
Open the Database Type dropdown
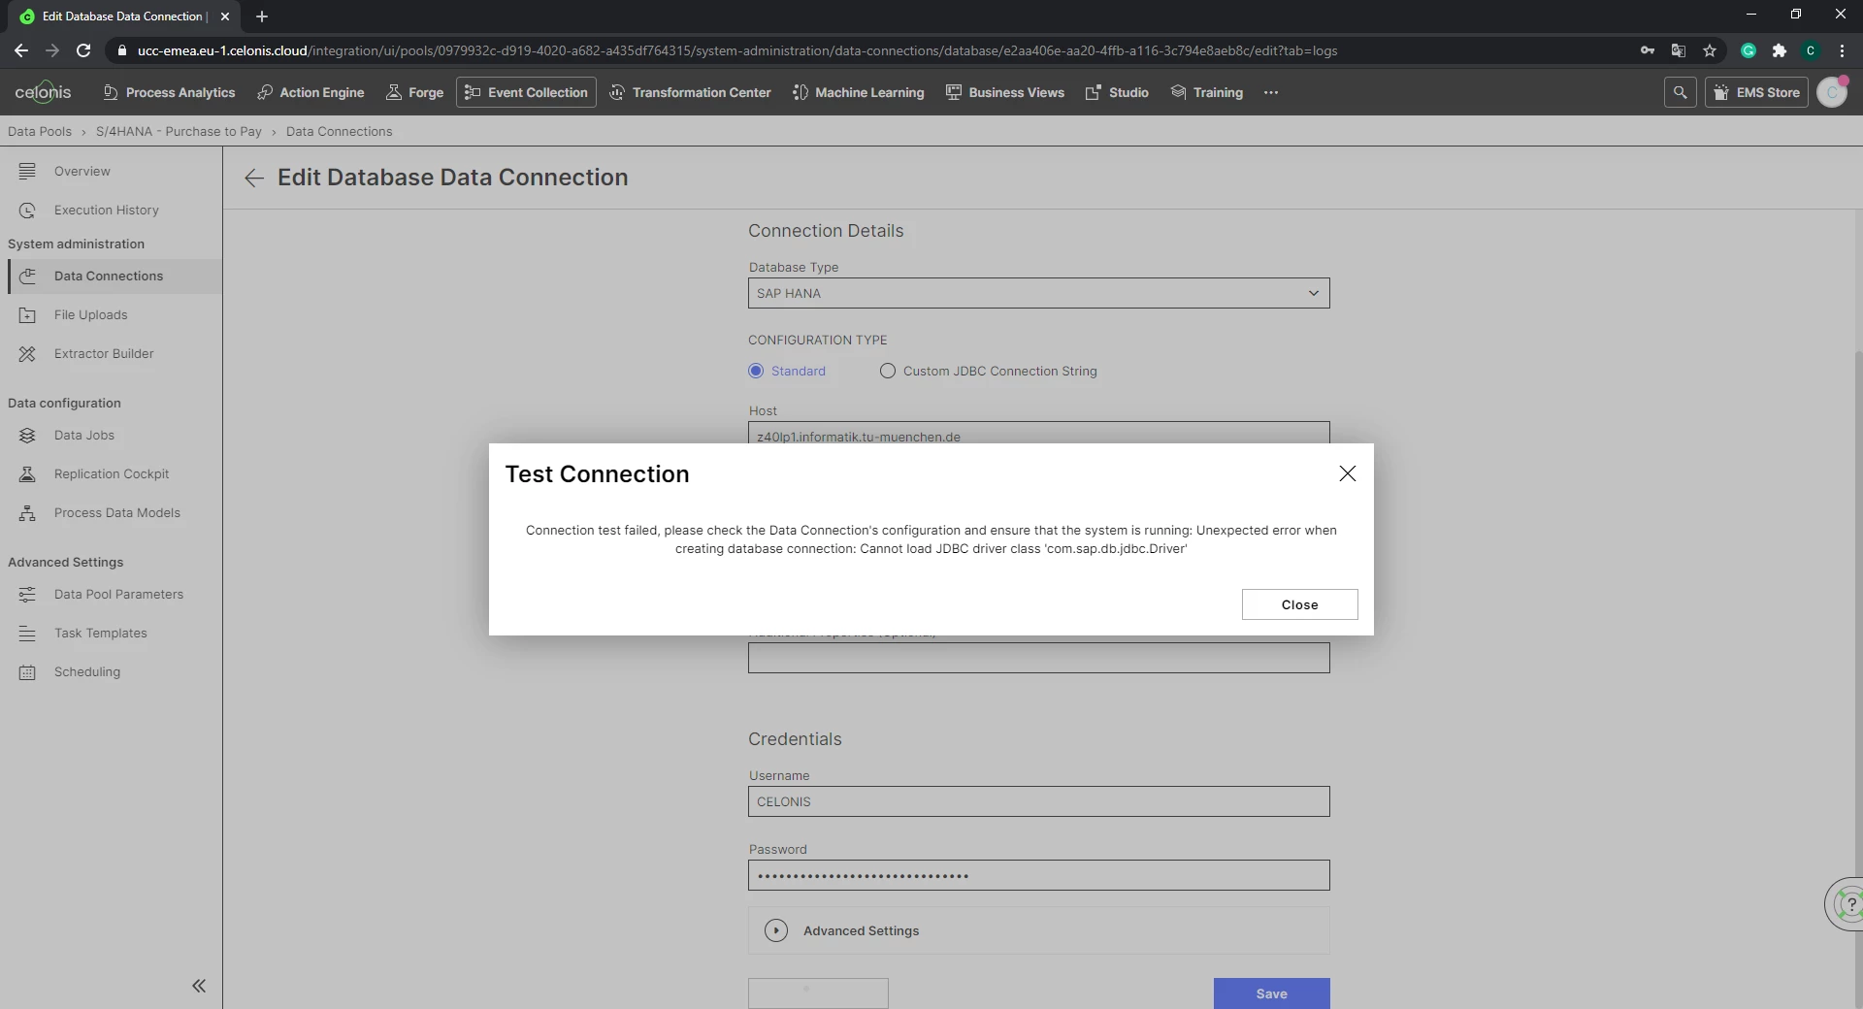[x=1038, y=293]
